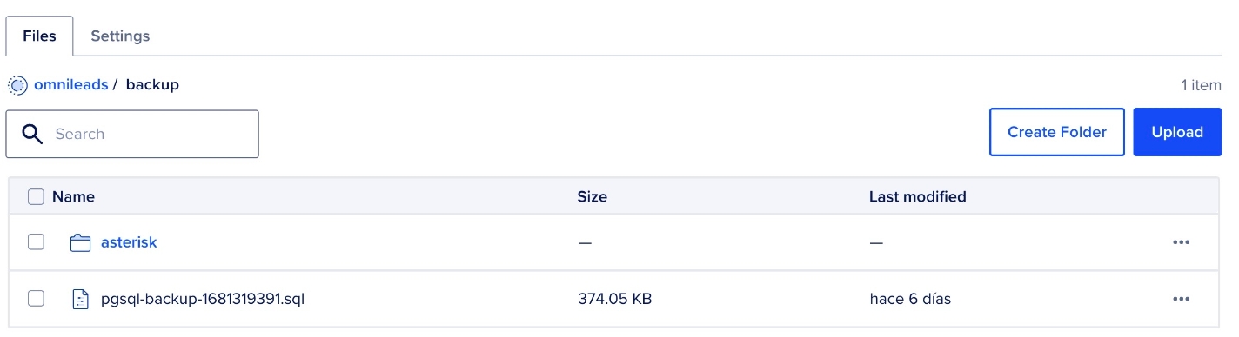Viewport: 1239px width, 337px height.
Task: Select the pgsql-backup-1681319391.sql file name
Action: pyautogui.click(x=203, y=299)
